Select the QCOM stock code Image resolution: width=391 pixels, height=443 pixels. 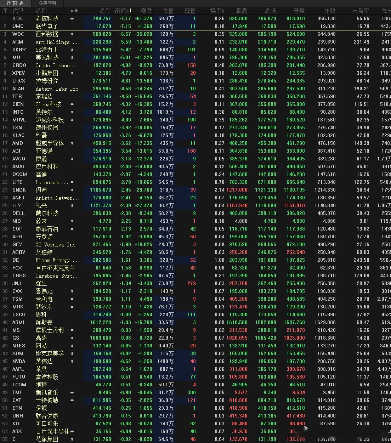[19, 174]
